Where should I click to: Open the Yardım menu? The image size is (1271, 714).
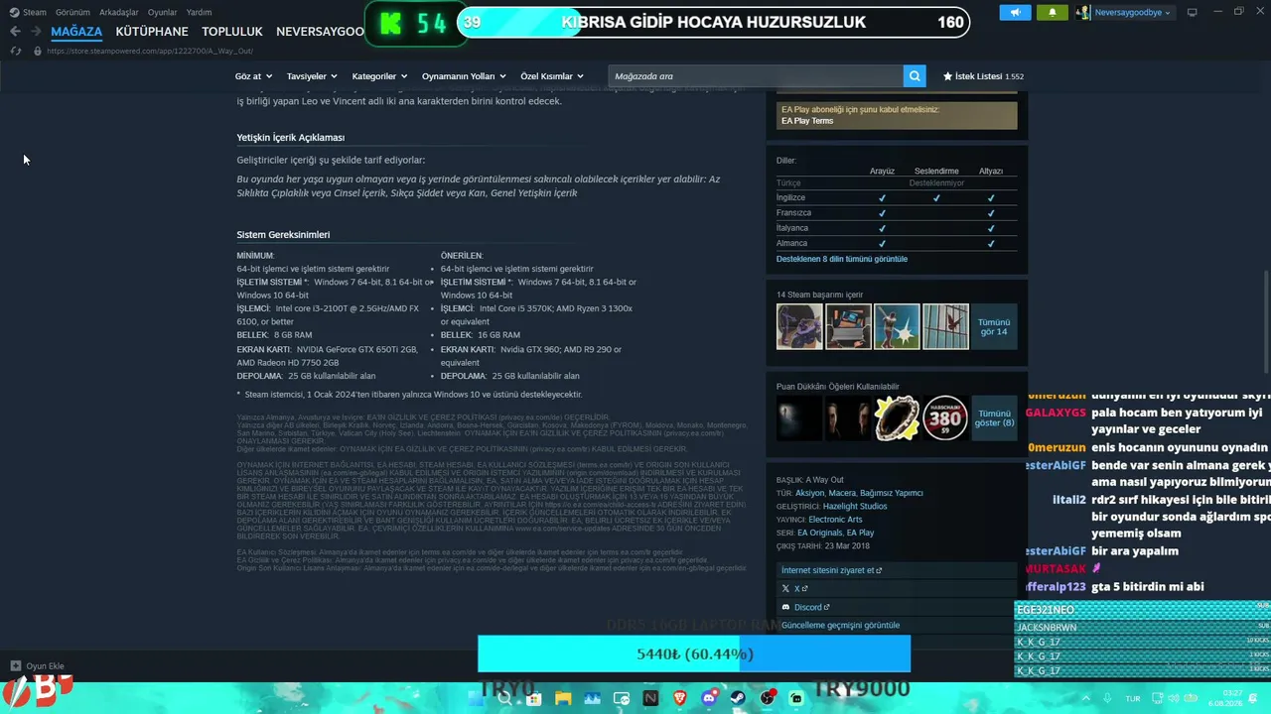[x=199, y=12]
